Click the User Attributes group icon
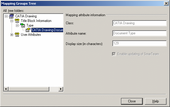170x107 pixels. tap(17, 35)
